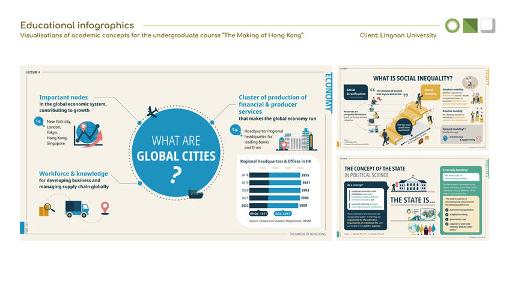This screenshot has height=287, width=512.
Task: Click the THE CONCEPT OF THE STATE title
Action: 374,168
